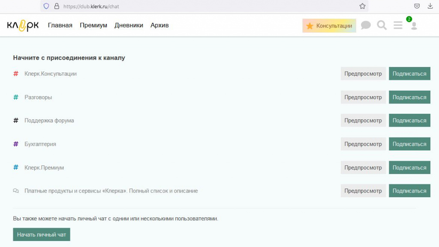
Task: Click the Консультации star button
Action: [x=329, y=26]
